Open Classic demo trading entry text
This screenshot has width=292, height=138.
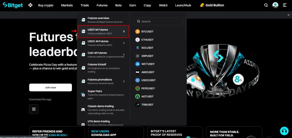[101, 106]
